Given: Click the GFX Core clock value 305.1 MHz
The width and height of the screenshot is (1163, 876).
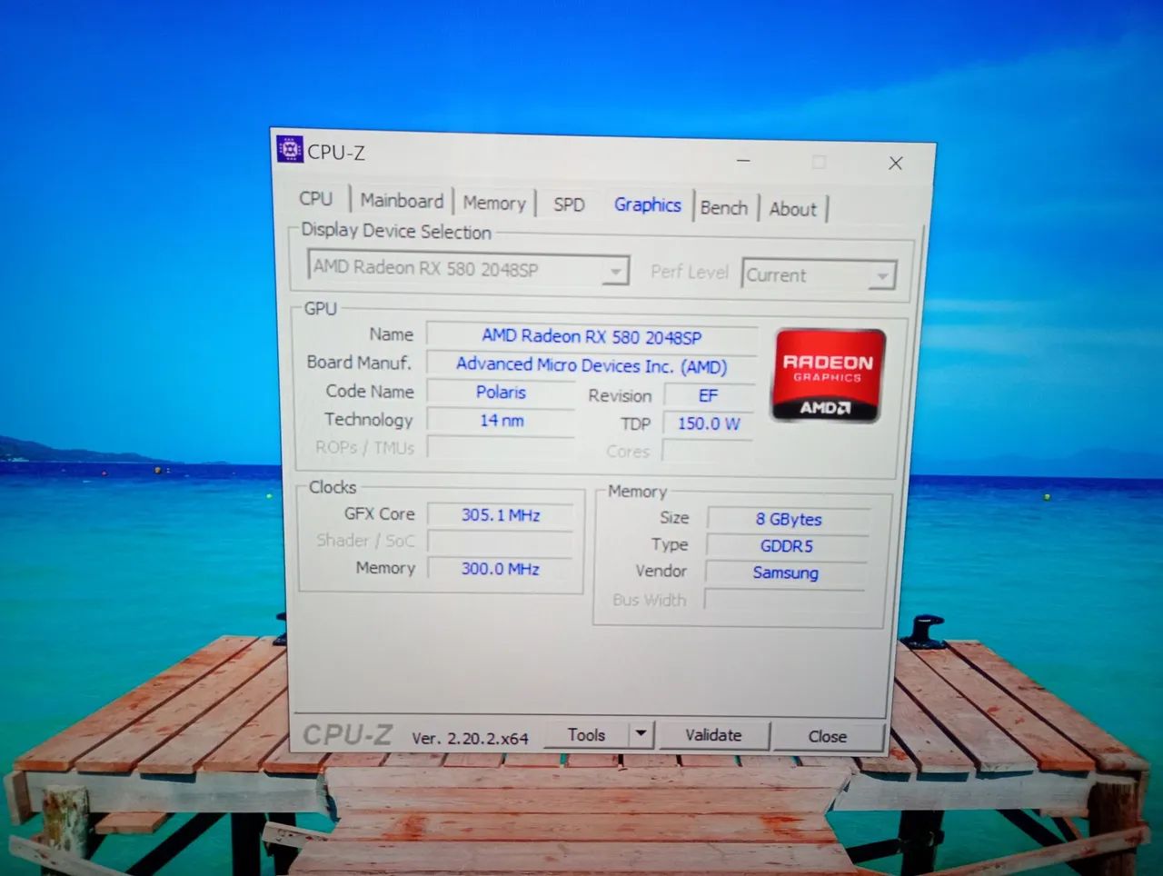Looking at the screenshot, I should coord(501,515).
